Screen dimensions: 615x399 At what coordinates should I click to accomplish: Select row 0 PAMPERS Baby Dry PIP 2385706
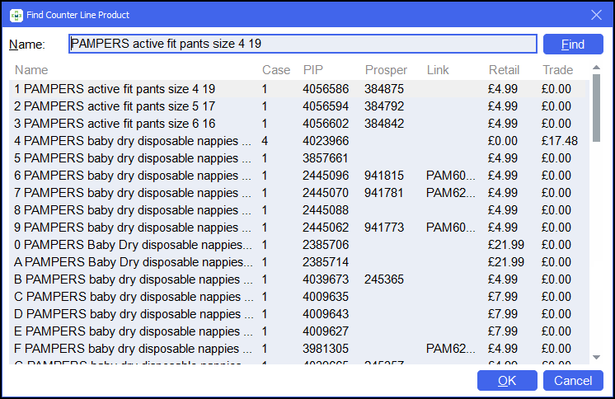tap(132, 245)
